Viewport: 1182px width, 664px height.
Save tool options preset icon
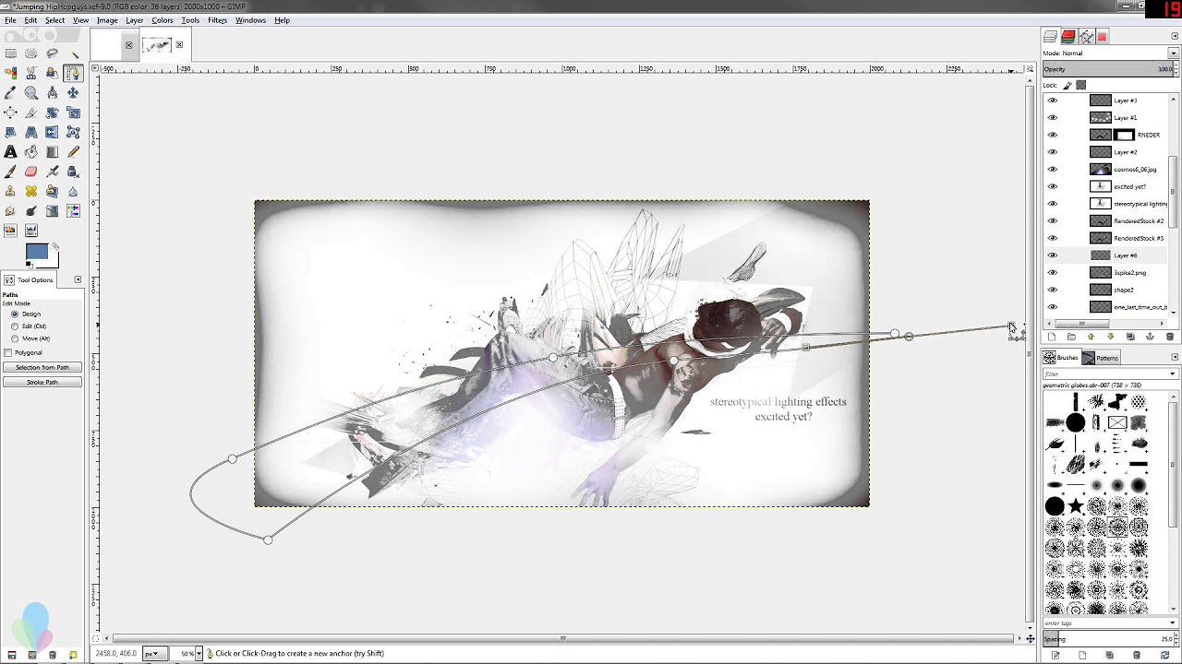click(x=11, y=655)
